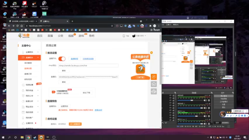Expand the 我的收益 sidebar section
Screen dimensions: 249x140
(x=38, y=90)
